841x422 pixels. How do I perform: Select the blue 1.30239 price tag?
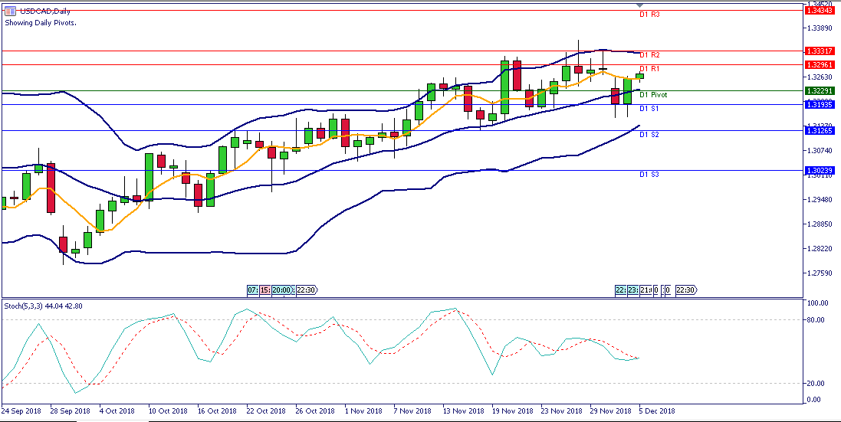tap(820, 170)
